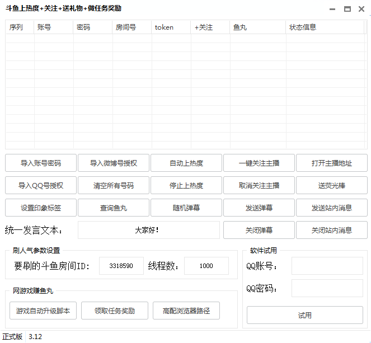The height and width of the screenshot is (343, 371).
Task: Sort by 鱼丸 column header
Action: tap(257, 27)
